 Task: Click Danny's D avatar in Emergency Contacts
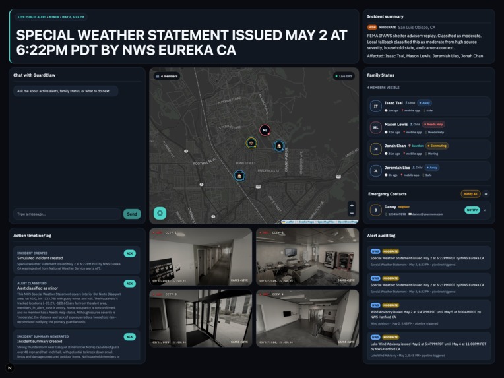(x=376, y=210)
